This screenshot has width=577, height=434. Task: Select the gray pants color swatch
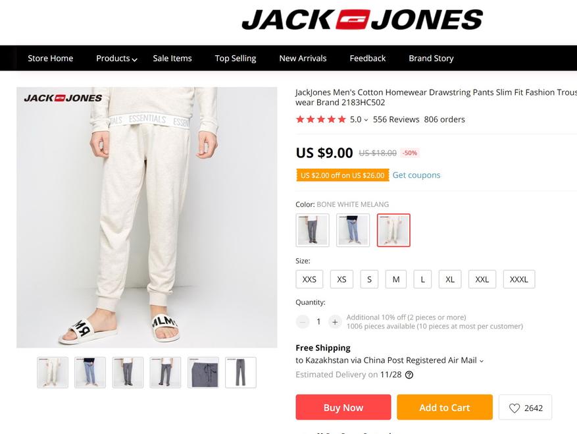(313, 231)
